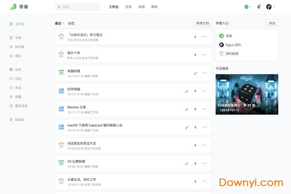This screenshot has width=291, height=194.
Task: Edit the macOS CapsLock document
Action: point(187,128)
